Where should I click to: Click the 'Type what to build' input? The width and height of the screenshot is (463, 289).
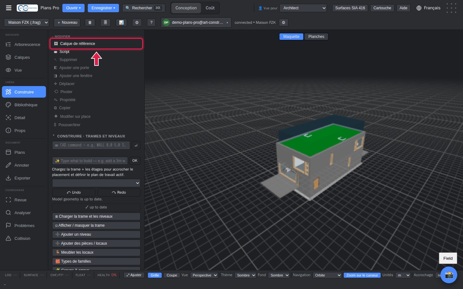(90, 161)
